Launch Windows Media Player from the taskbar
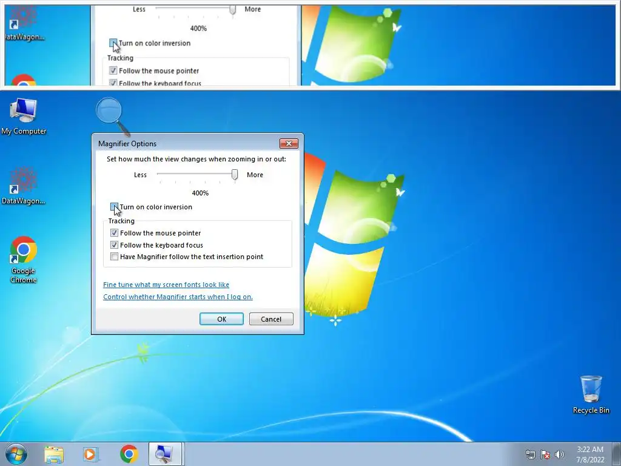The height and width of the screenshot is (466, 621). coord(91,454)
